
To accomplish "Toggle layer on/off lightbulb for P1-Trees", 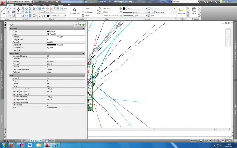I will [40, 16].
